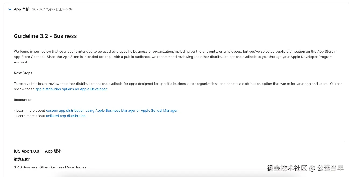The image size is (349, 177).
Task: Select the iOS App 1.0.0 label
Action: point(26,151)
